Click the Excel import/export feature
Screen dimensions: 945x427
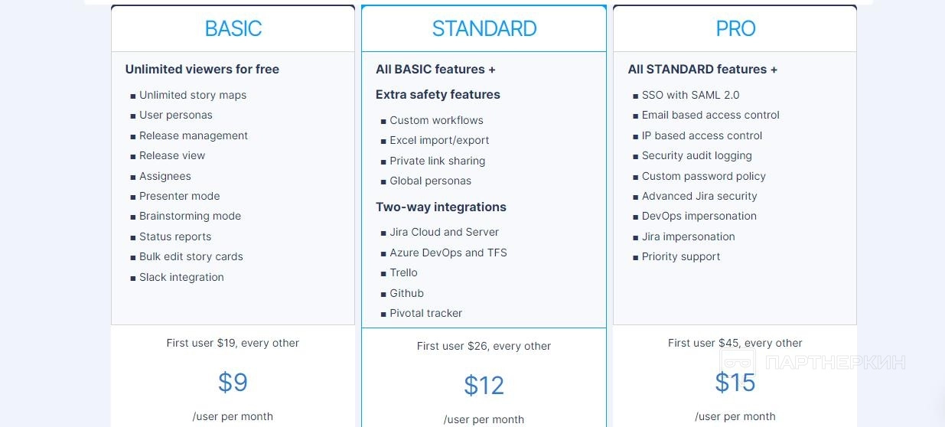coord(439,140)
